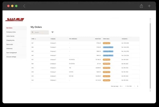Viewport: 159px width, 107px height.
Task: Go back with the browser back arrow
Action: 24,6
